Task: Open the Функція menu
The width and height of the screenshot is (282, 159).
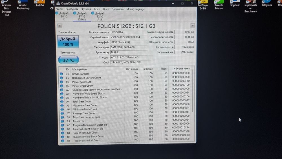Action: tap(86, 9)
